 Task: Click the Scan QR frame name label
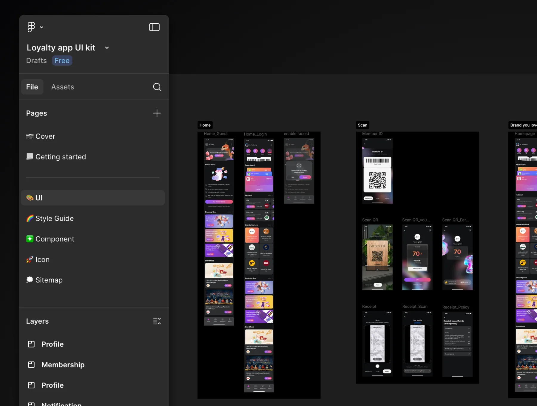(370, 220)
